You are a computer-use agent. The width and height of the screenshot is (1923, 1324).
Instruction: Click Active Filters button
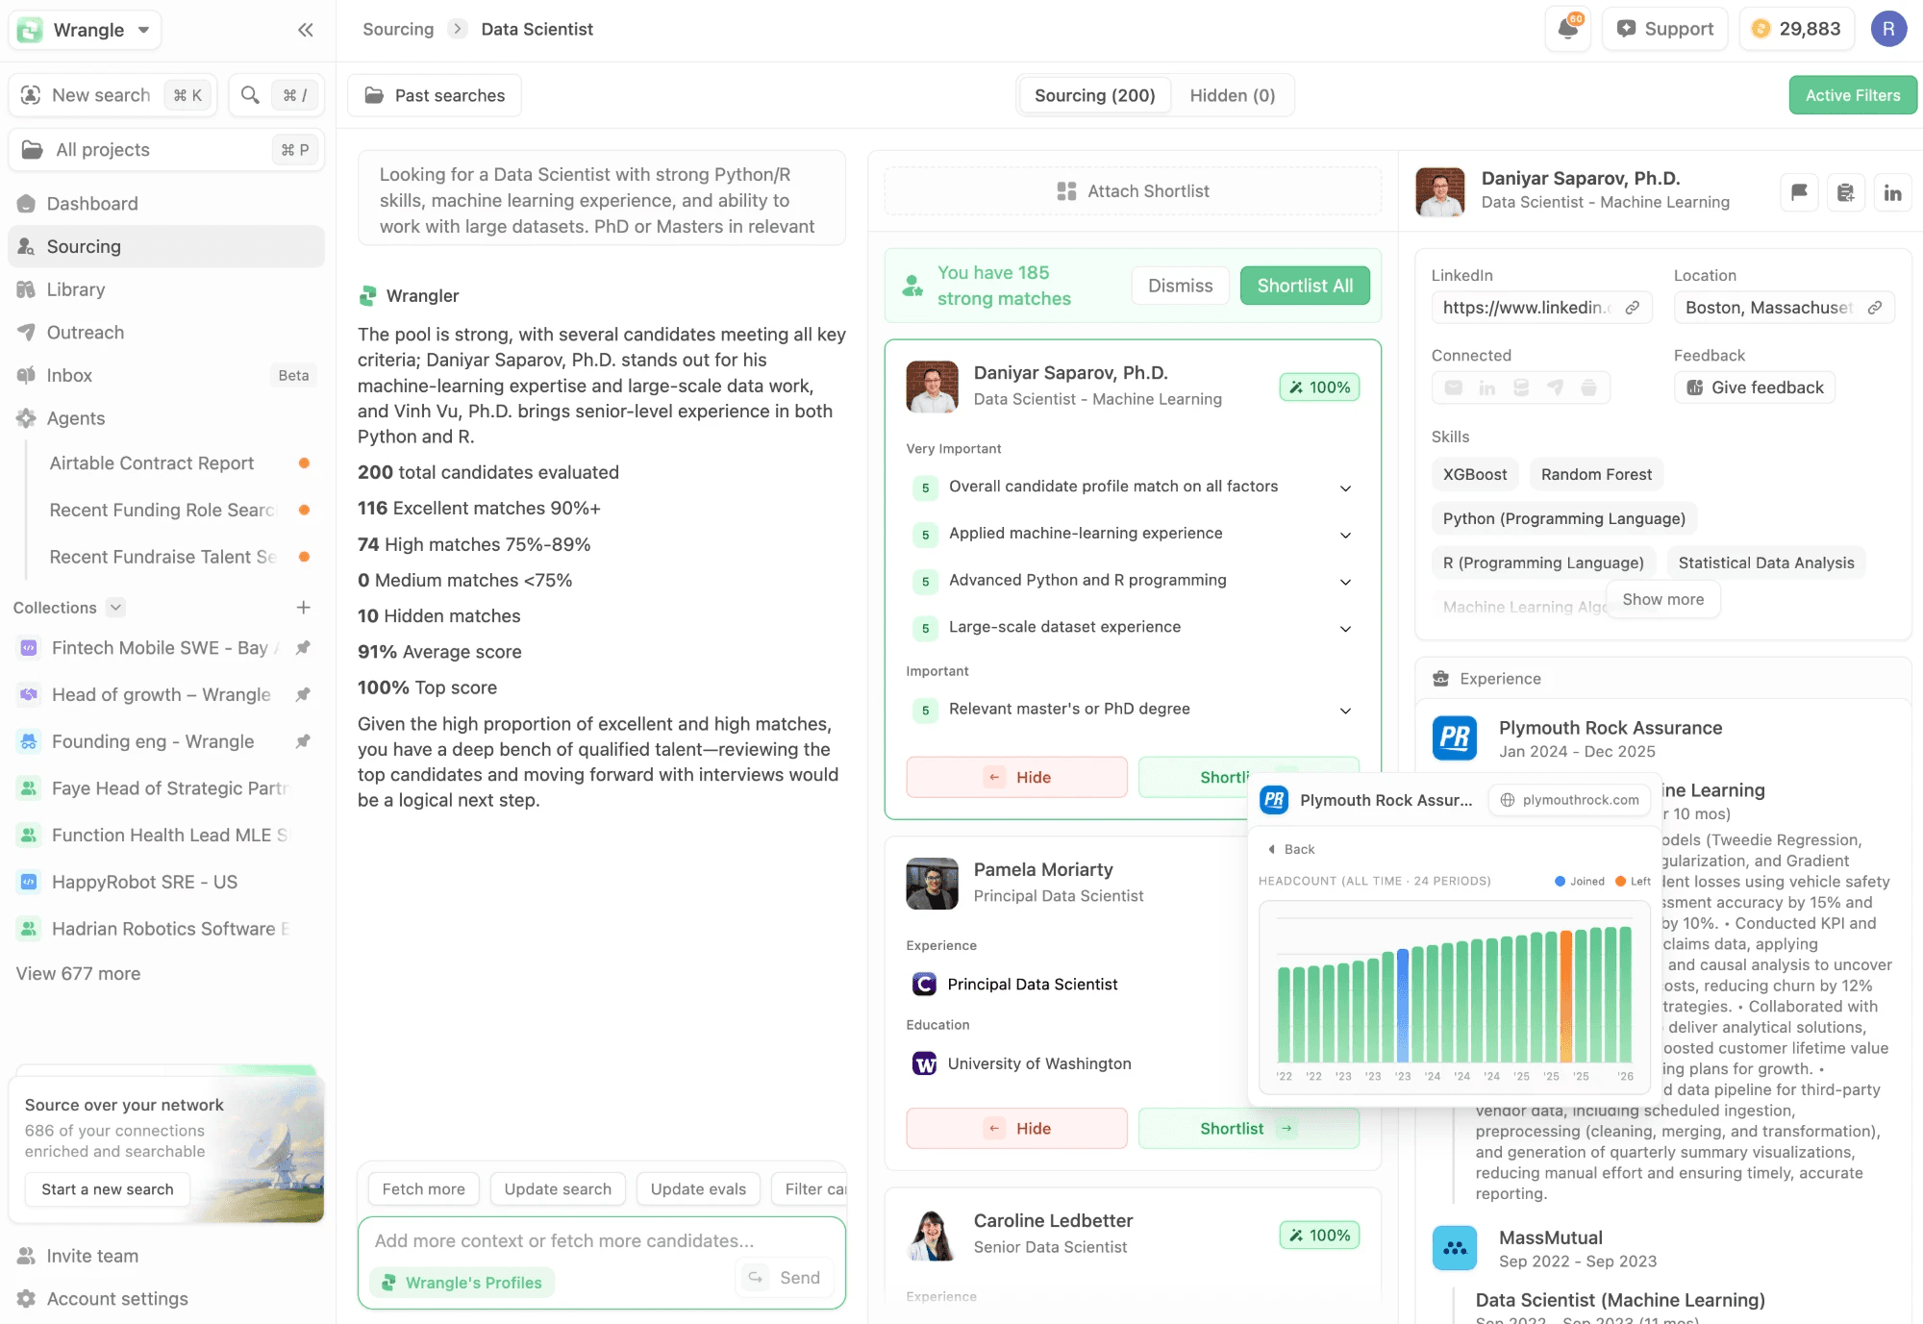pos(1853,95)
